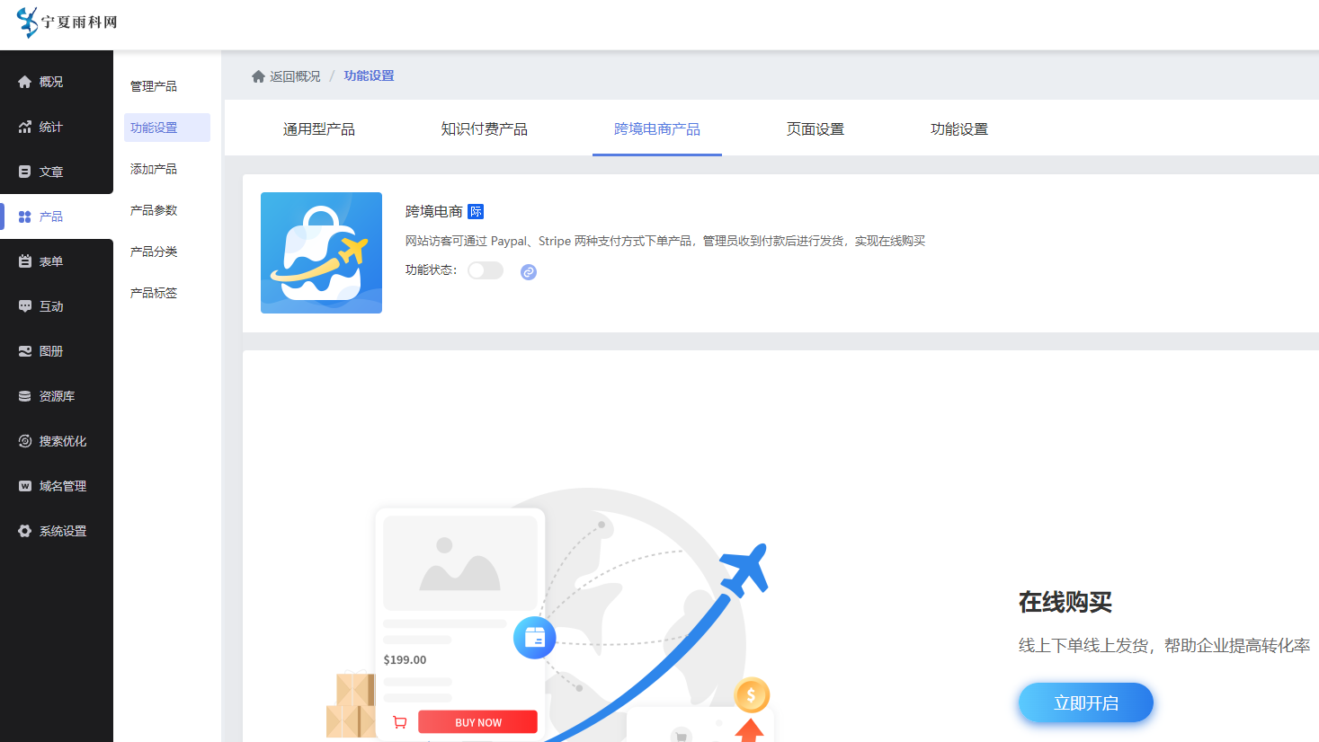Open 搜索优化 in the sidebar
The height and width of the screenshot is (742, 1319).
(x=57, y=441)
